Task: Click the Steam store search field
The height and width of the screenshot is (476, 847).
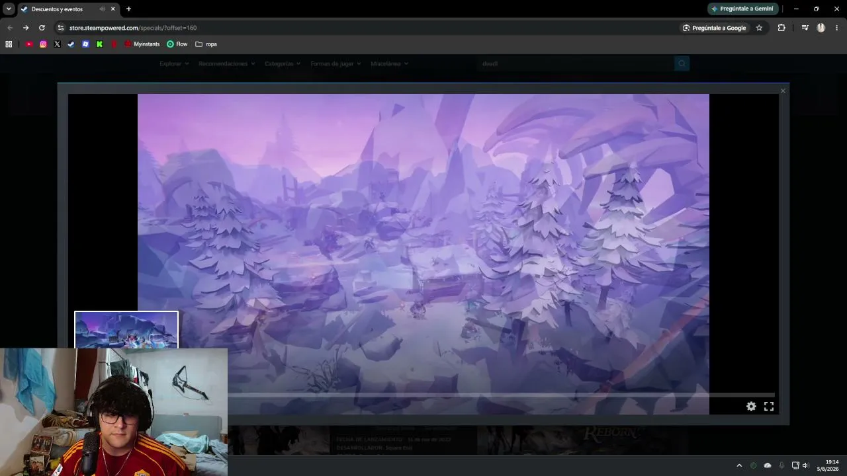Action: (576, 63)
